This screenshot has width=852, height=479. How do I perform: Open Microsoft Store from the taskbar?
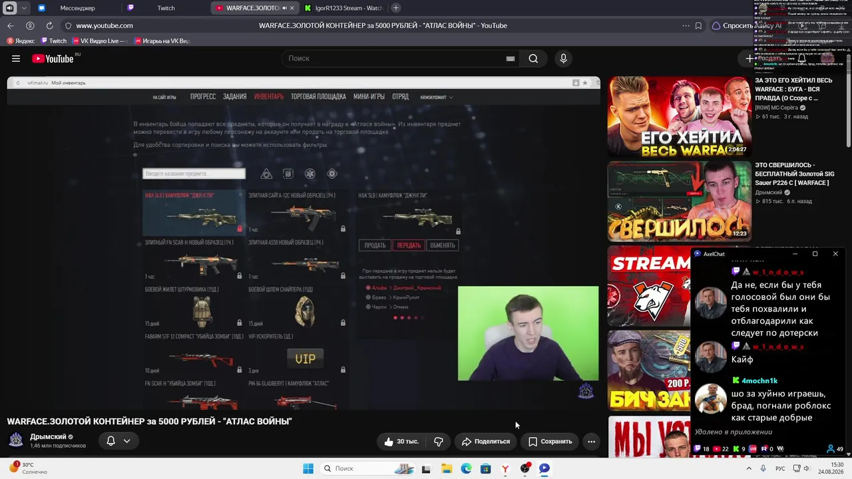(485, 468)
